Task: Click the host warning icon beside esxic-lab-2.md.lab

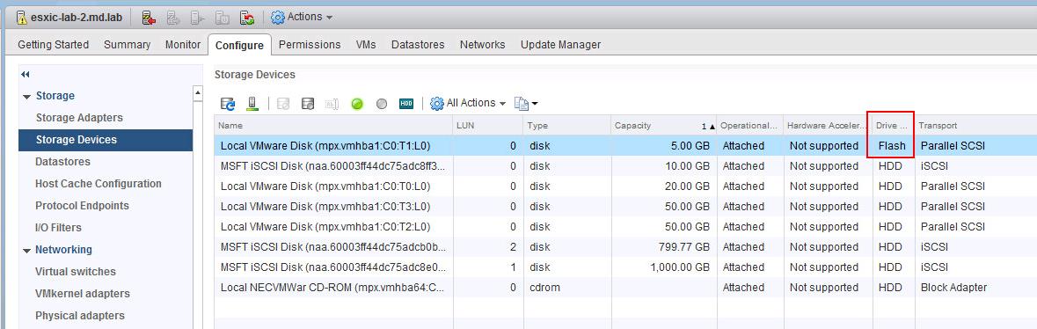Action: pos(22,18)
